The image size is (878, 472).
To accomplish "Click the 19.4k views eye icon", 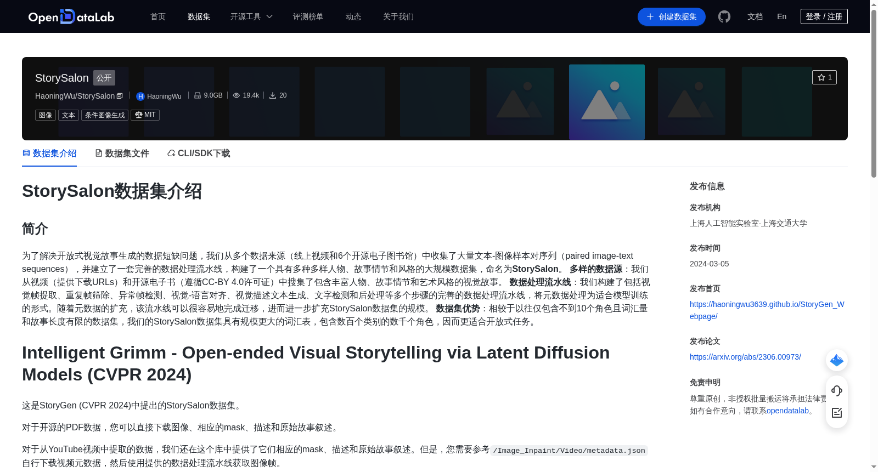I will [237, 95].
